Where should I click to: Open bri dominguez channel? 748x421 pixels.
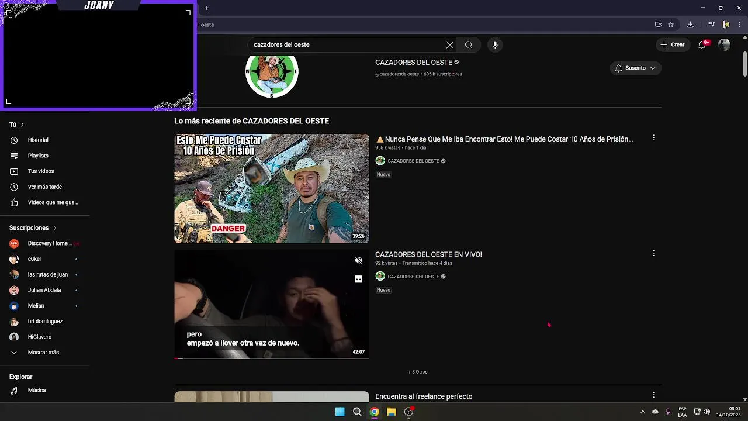click(44, 322)
